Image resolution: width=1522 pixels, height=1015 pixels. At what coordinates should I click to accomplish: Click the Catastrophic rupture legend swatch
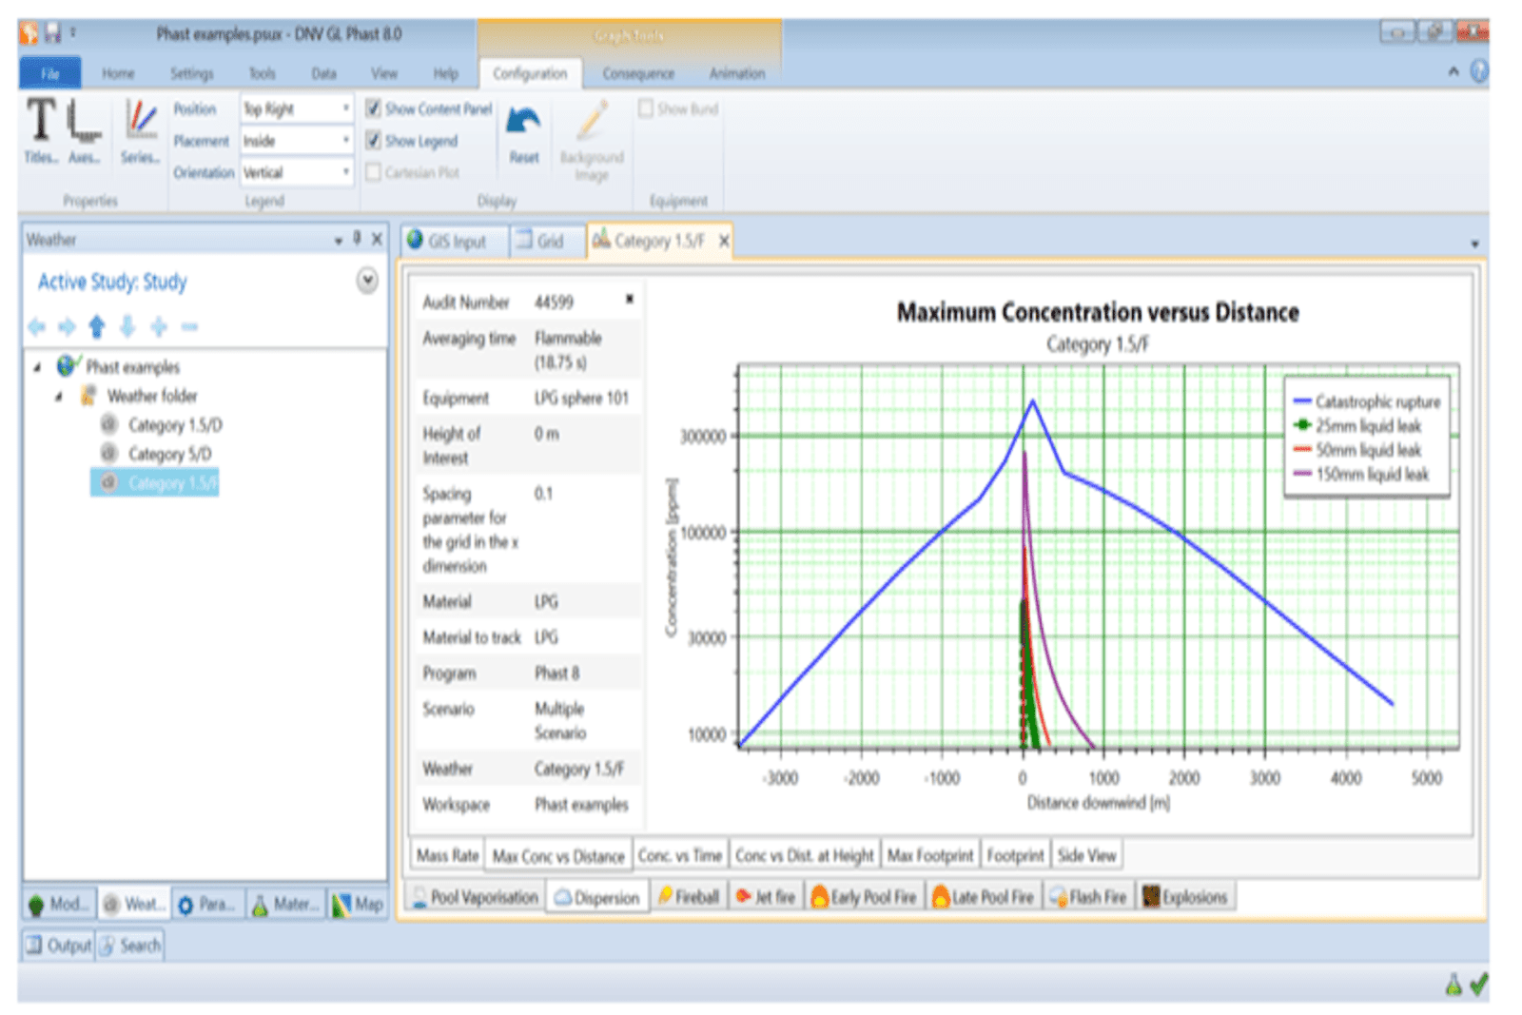click(x=1301, y=401)
